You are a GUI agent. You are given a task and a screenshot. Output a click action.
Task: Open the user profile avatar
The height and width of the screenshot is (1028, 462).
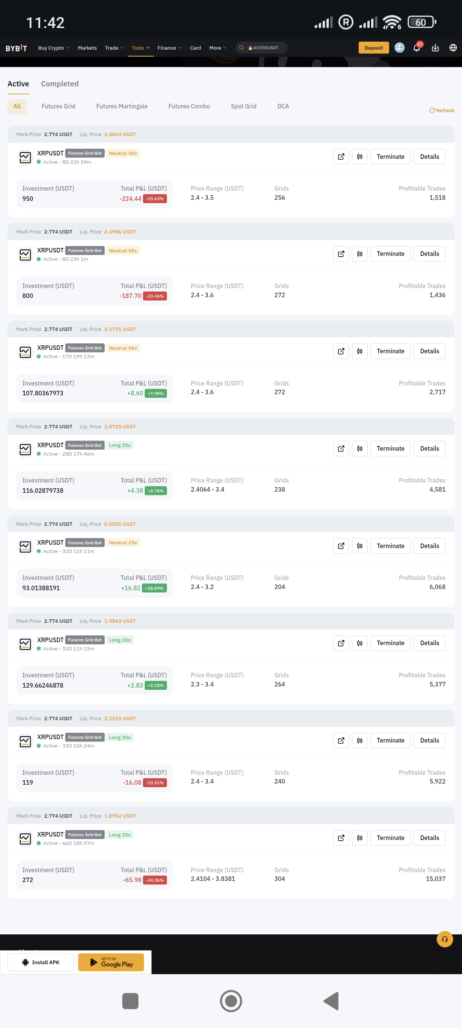click(400, 48)
